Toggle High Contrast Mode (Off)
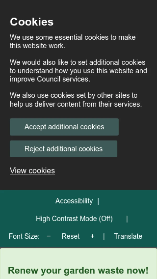This screenshot has height=279, width=157. (74, 218)
